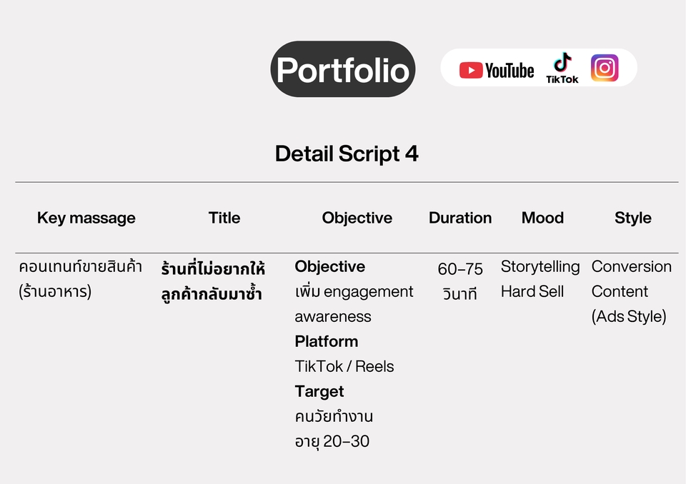This screenshot has height=484, width=686.
Task: Click the Key massage column header
Action: pos(86,218)
